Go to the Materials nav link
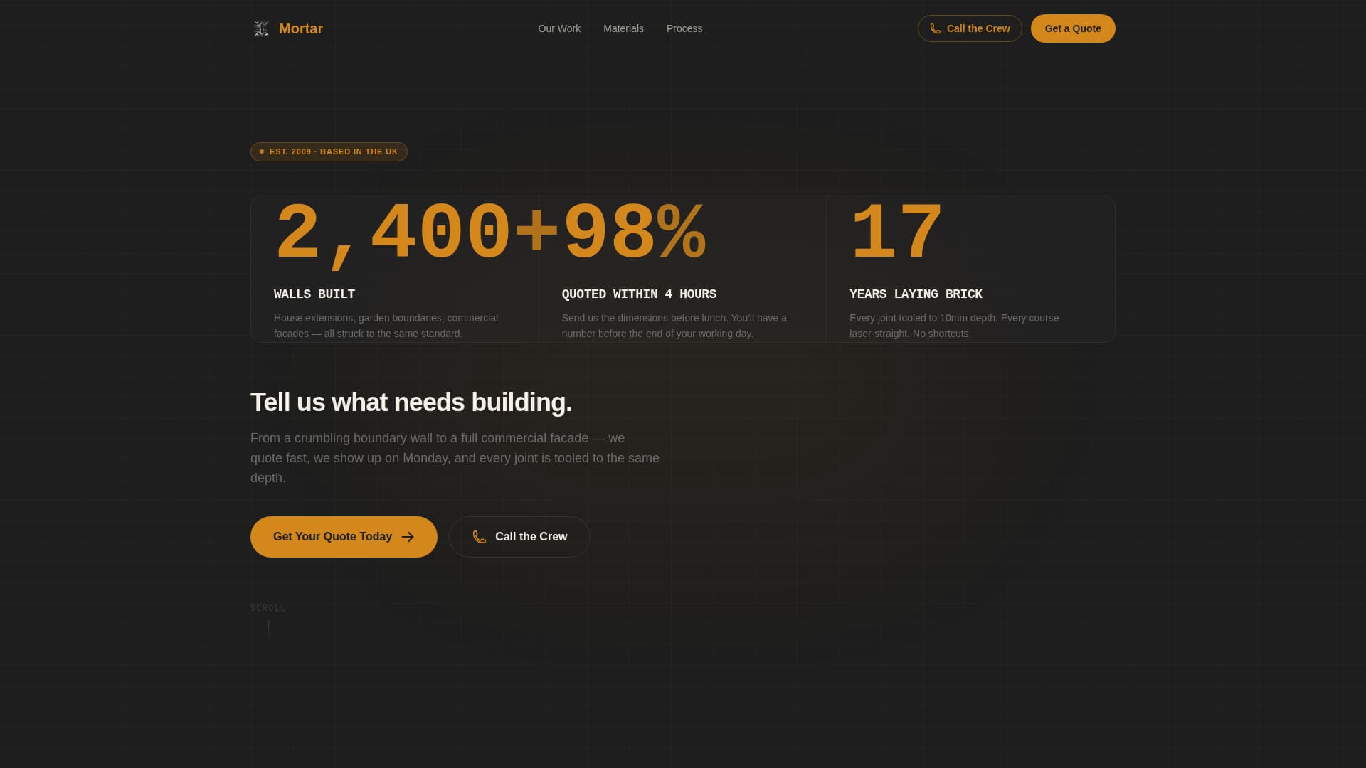This screenshot has width=1366, height=768. pos(623,28)
